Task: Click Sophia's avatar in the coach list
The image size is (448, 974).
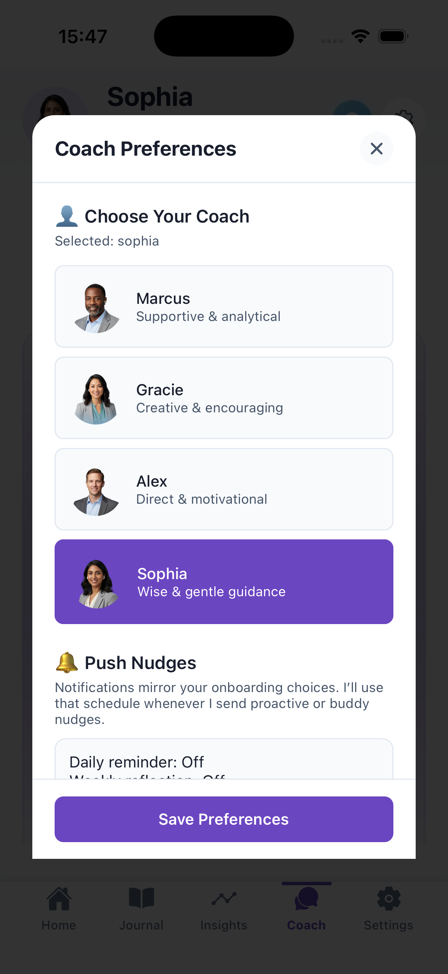Action: point(98,584)
